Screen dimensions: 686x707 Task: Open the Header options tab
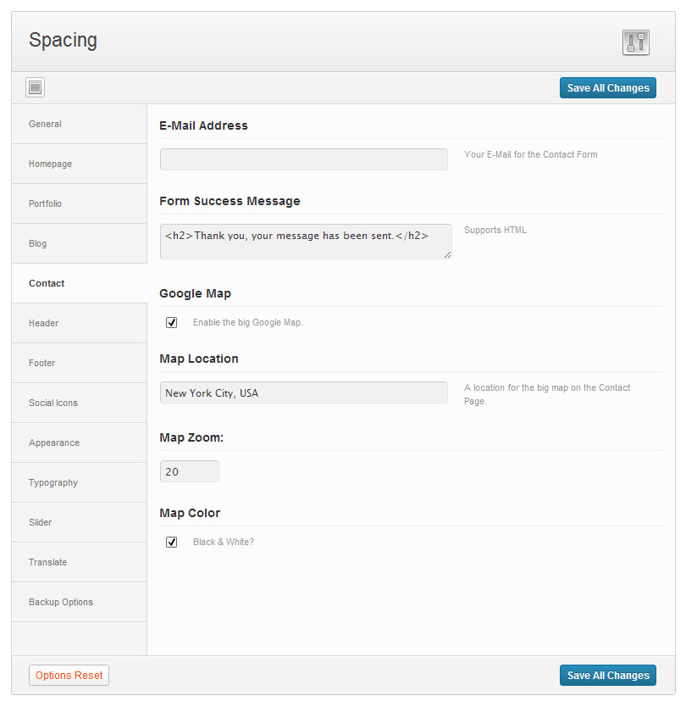[x=80, y=323]
